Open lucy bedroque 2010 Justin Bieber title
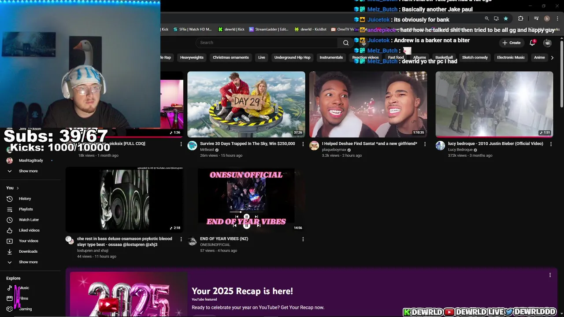The height and width of the screenshot is (317, 564). click(495, 144)
